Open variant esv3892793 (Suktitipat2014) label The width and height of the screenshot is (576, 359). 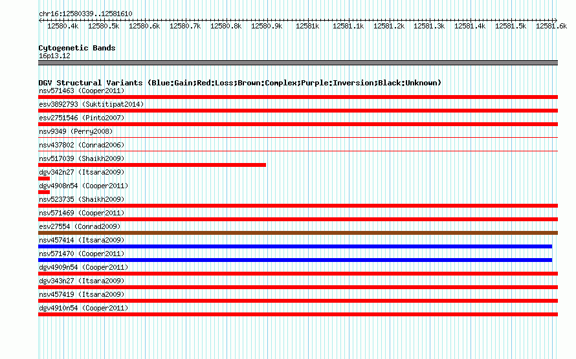click(91, 104)
